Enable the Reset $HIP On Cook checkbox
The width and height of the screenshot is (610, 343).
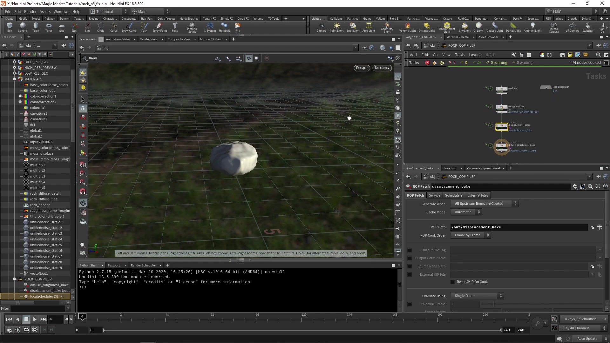[x=453, y=282]
